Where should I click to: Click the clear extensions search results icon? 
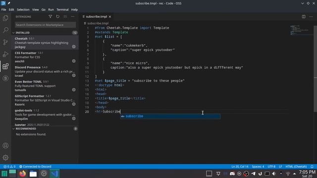click(65, 16)
